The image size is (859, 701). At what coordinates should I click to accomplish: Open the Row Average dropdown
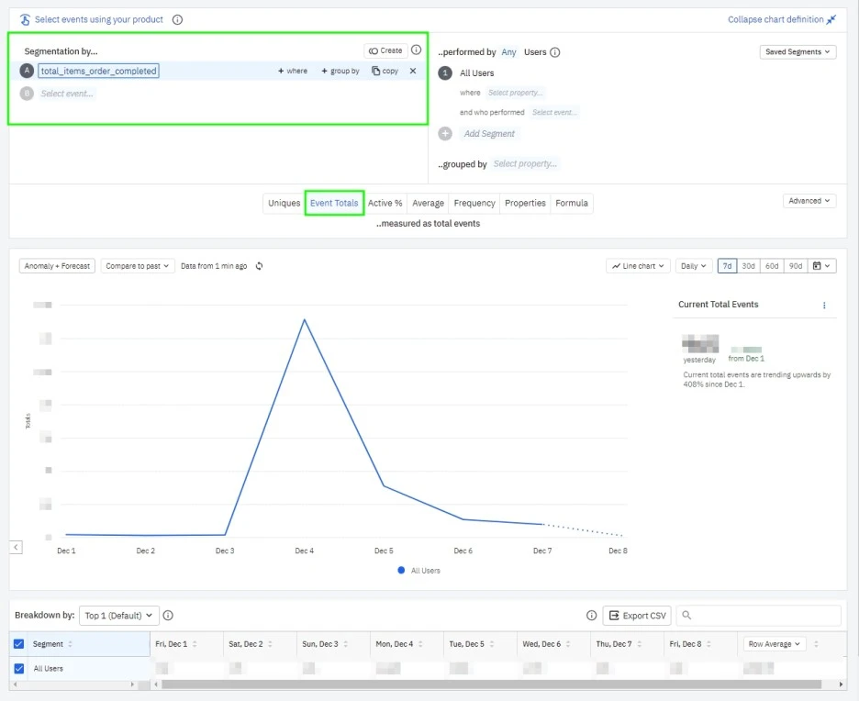tap(774, 644)
